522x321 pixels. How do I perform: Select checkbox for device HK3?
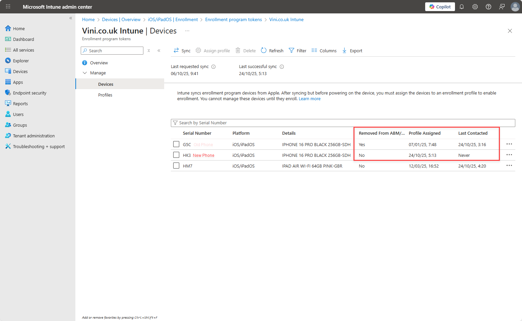tap(176, 155)
